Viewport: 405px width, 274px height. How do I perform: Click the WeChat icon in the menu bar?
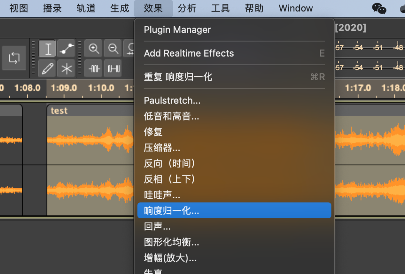(379, 8)
